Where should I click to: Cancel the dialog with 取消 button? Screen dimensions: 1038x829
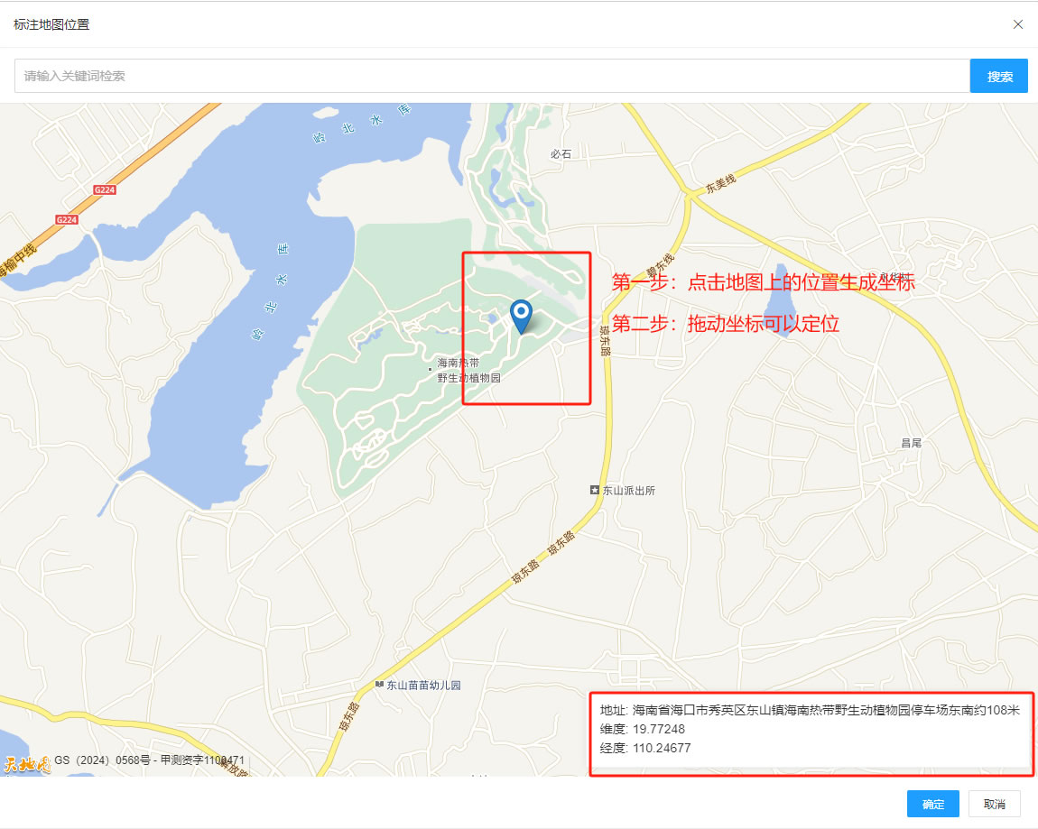pos(994,804)
